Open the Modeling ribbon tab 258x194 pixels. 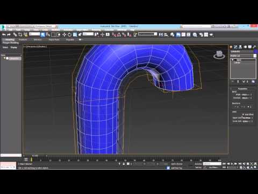coord(10,39)
